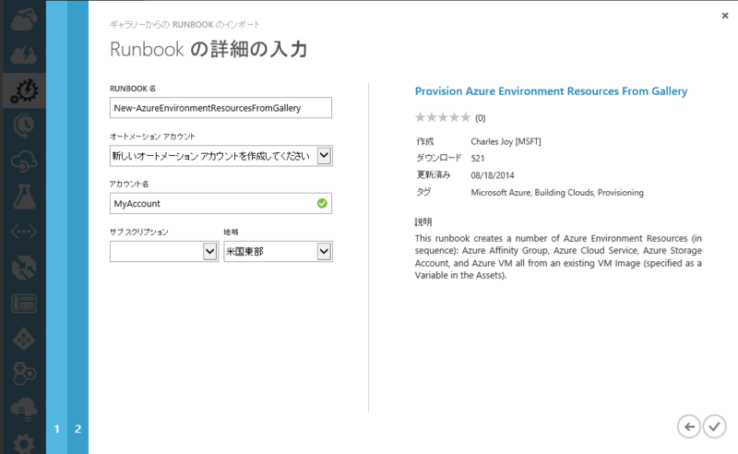Image resolution: width=738 pixels, height=454 pixels.
Task: Click the tags Microsoft Azure, Building Clouds, Provisioning
Action: click(x=557, y=193)
